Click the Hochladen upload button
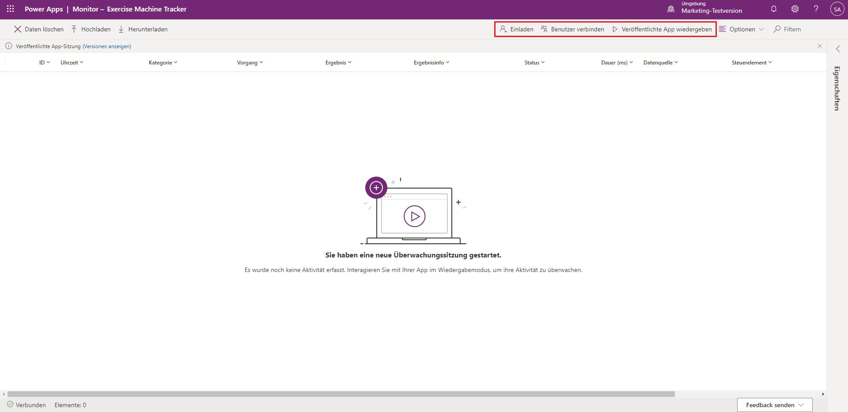The height and width of the screenshot is (412, 848). coord(91,29)
